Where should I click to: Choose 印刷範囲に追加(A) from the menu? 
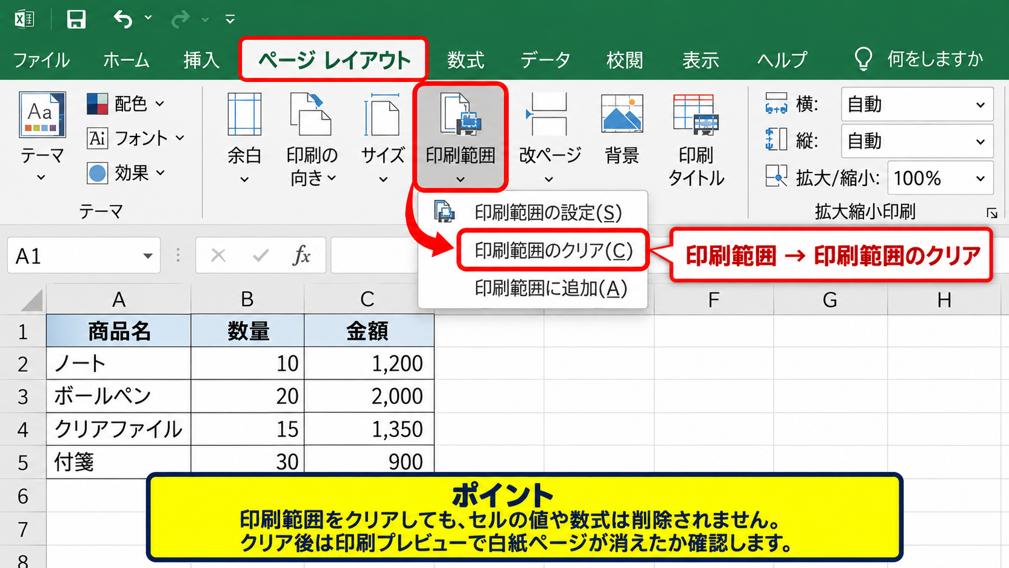(x=533, y=289)
